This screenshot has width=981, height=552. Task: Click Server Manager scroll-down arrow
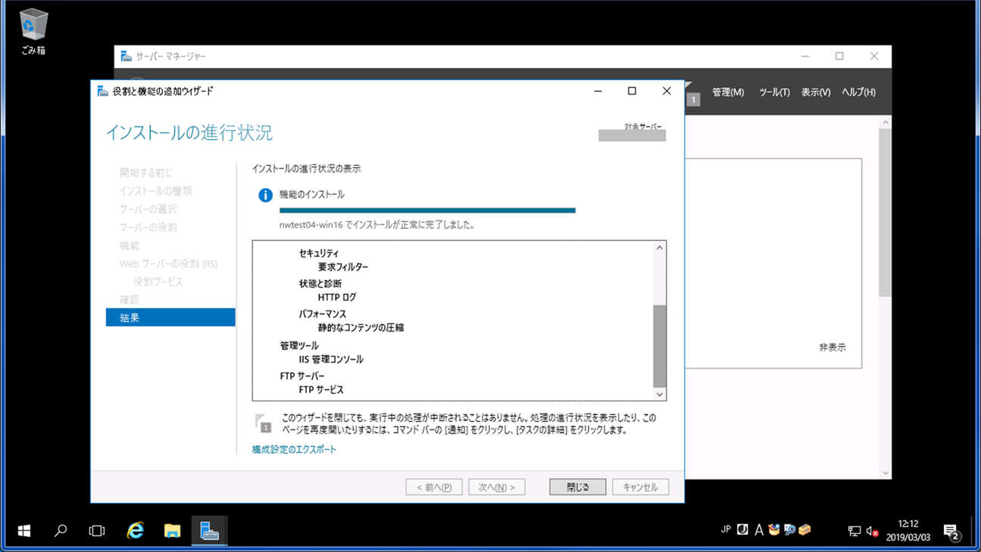[885, 472]
